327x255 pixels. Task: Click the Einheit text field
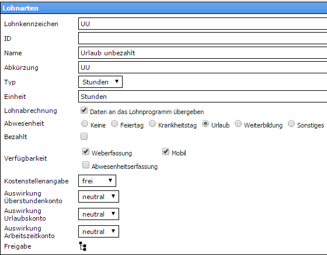[203, 97]
